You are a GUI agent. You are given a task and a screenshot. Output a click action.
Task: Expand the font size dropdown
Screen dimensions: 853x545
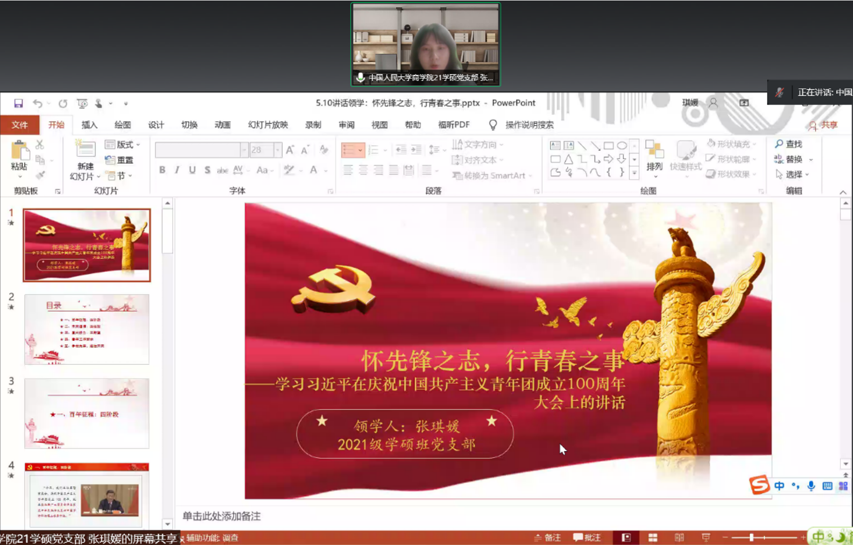click(277, 150)
